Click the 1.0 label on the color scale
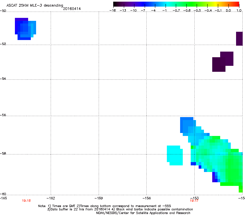The image size is (245, 215). coord(239,11)
